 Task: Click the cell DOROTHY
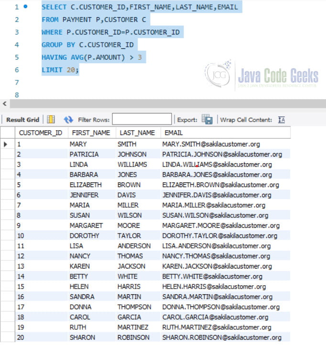point(85,236)
